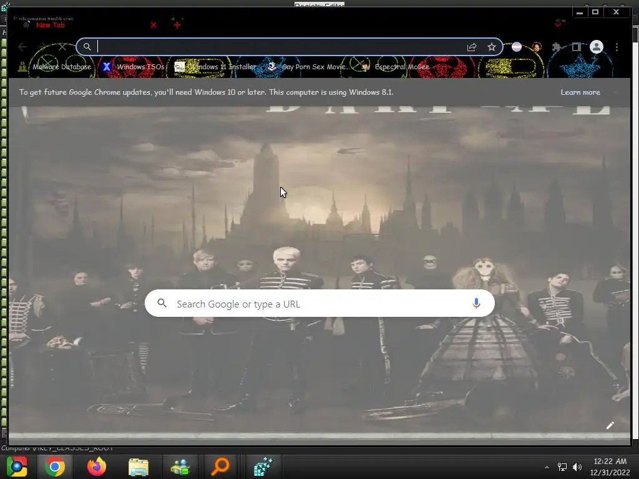Open the clock showing 12:22 AM
639x479 pixels.
pyautogui.click(x=610, y=467)
